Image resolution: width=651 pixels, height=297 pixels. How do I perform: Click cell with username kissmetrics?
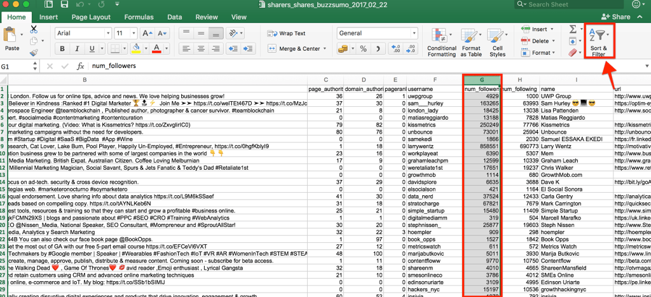pyautogui.click(x=435, y=125)
